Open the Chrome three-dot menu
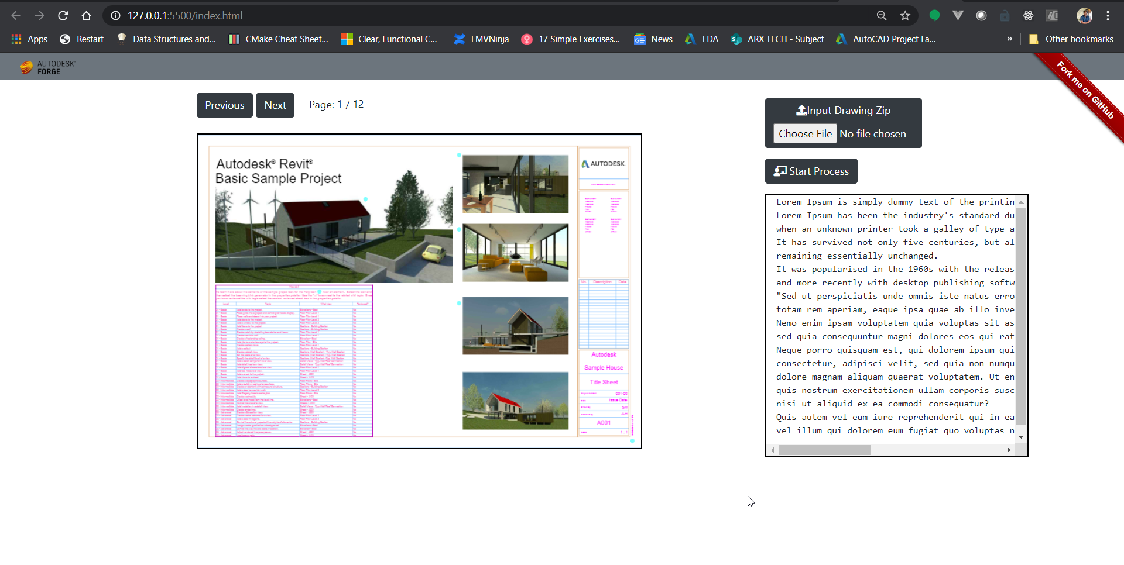 point(1108,16)
